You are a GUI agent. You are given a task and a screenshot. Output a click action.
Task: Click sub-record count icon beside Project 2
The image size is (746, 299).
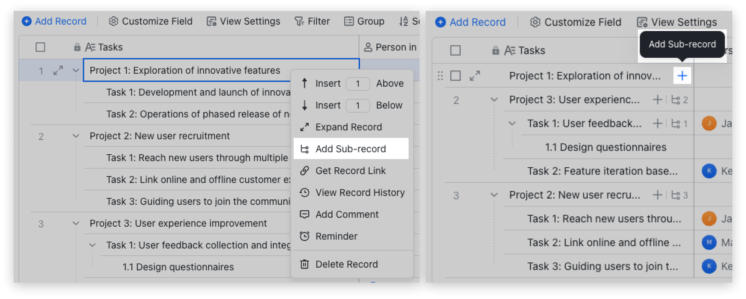click(x=679, y=195)
